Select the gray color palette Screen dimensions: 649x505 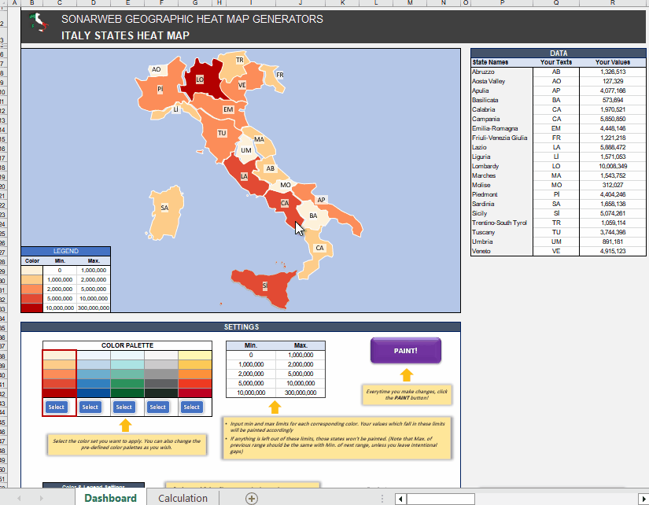click(x=157, y=407)
